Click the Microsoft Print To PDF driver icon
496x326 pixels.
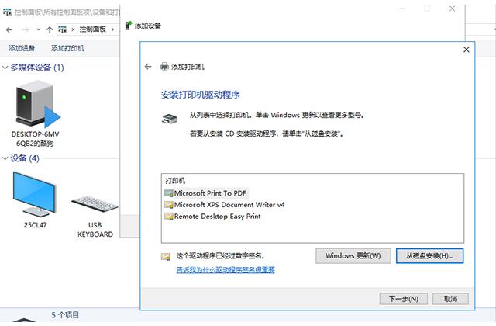click(x=169, y=192)
